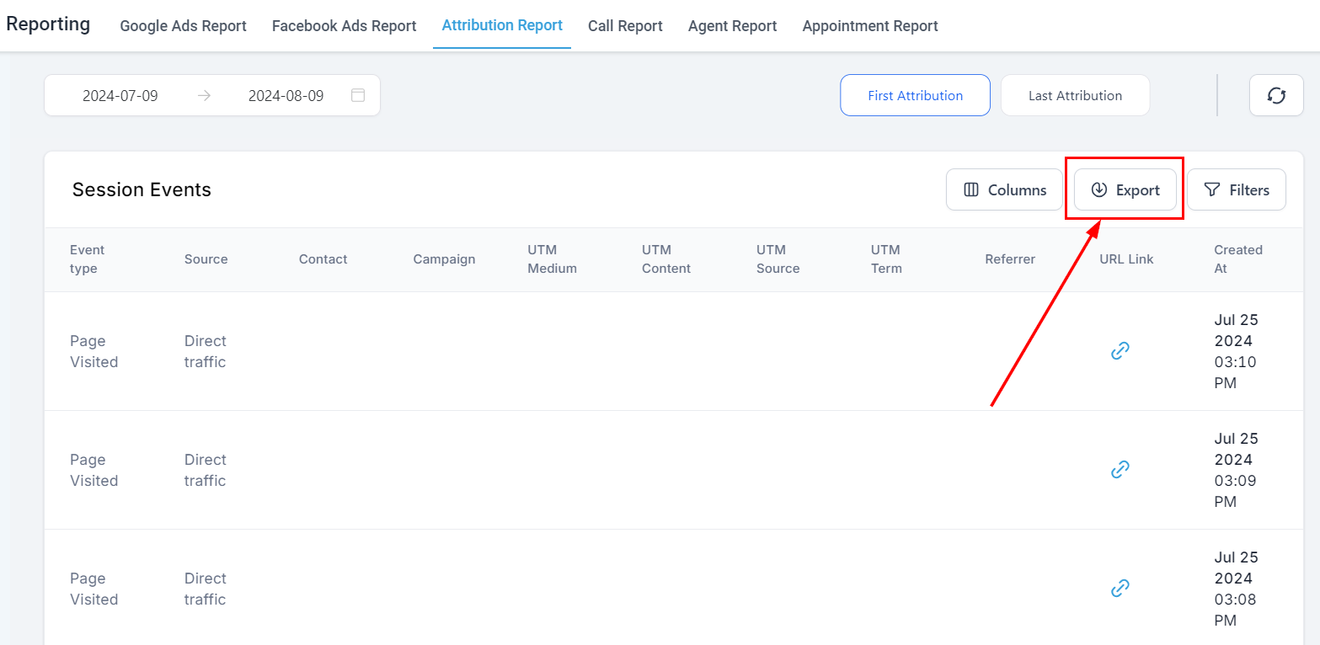
Task: Open the Google Ads Report tab
Action: click(184, 26)
